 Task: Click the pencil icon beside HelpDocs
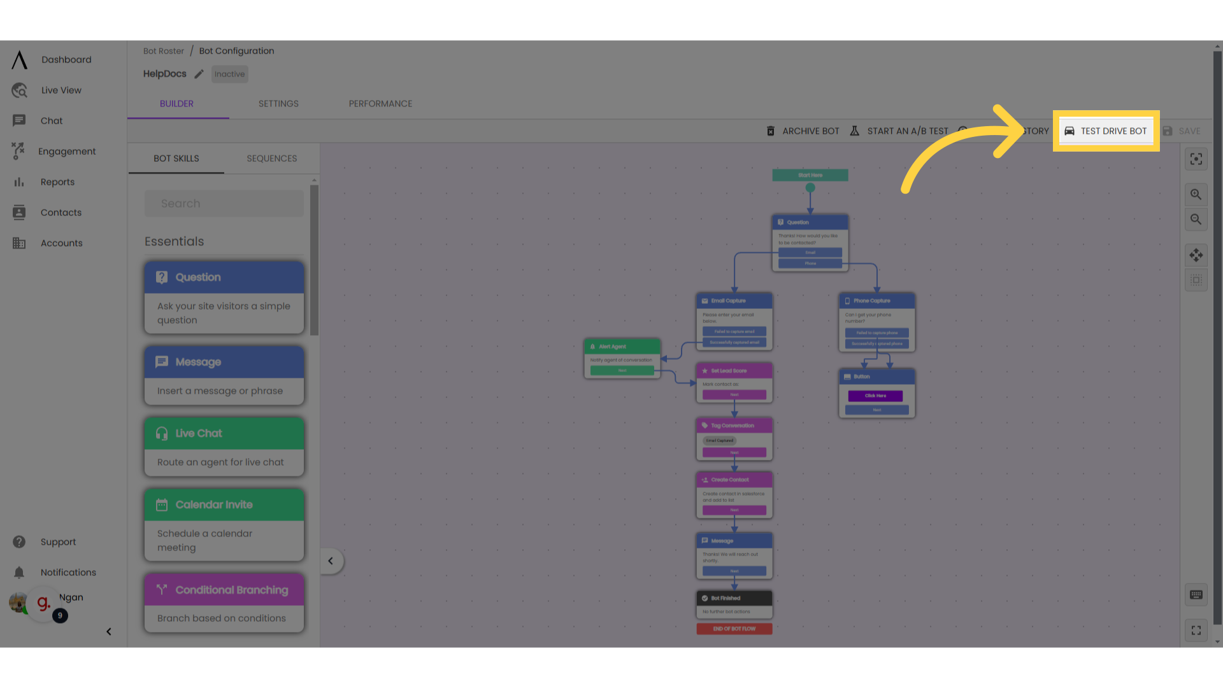[x=199, y=74]
